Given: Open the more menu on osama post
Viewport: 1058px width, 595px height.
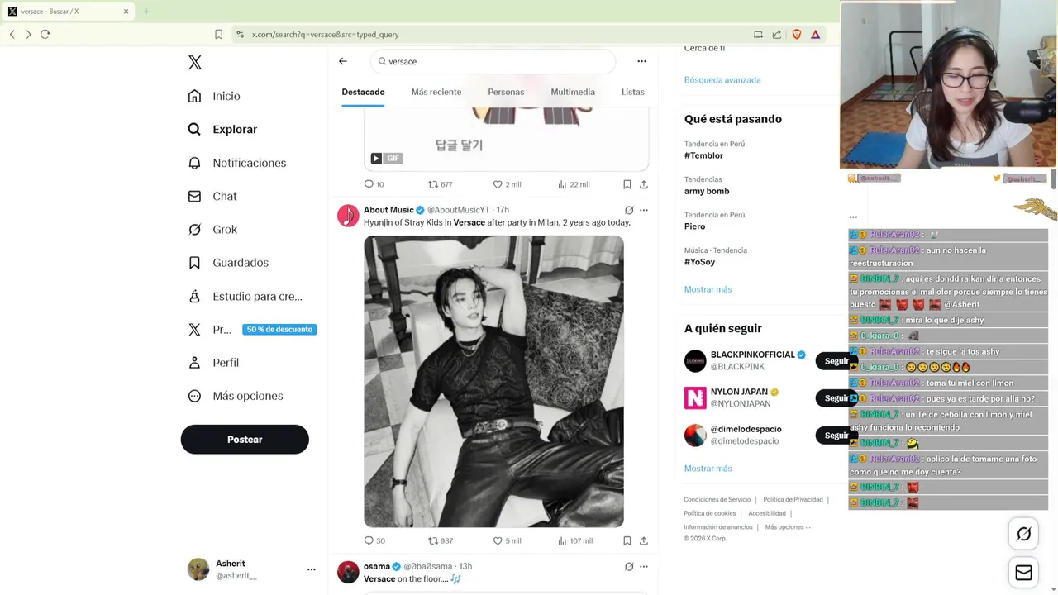Looking at the screenshot, I should (644, 566).
